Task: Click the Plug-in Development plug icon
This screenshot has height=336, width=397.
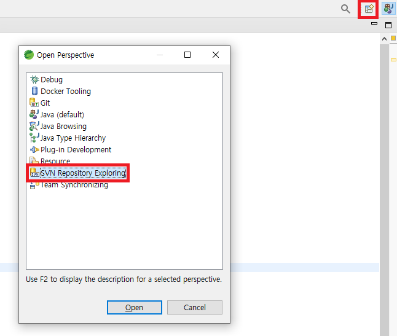Action: point(34,149)
